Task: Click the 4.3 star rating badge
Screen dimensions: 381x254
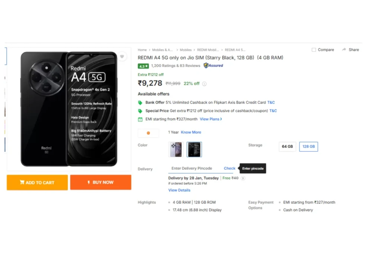Action: [143, 66]
